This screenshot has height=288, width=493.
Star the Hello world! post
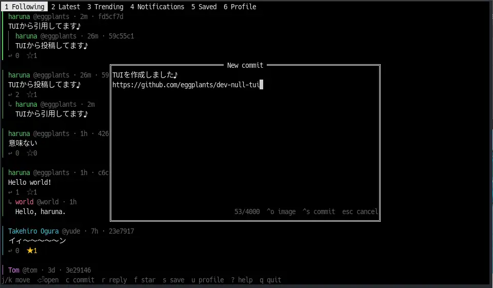click(x=30, y=192)
